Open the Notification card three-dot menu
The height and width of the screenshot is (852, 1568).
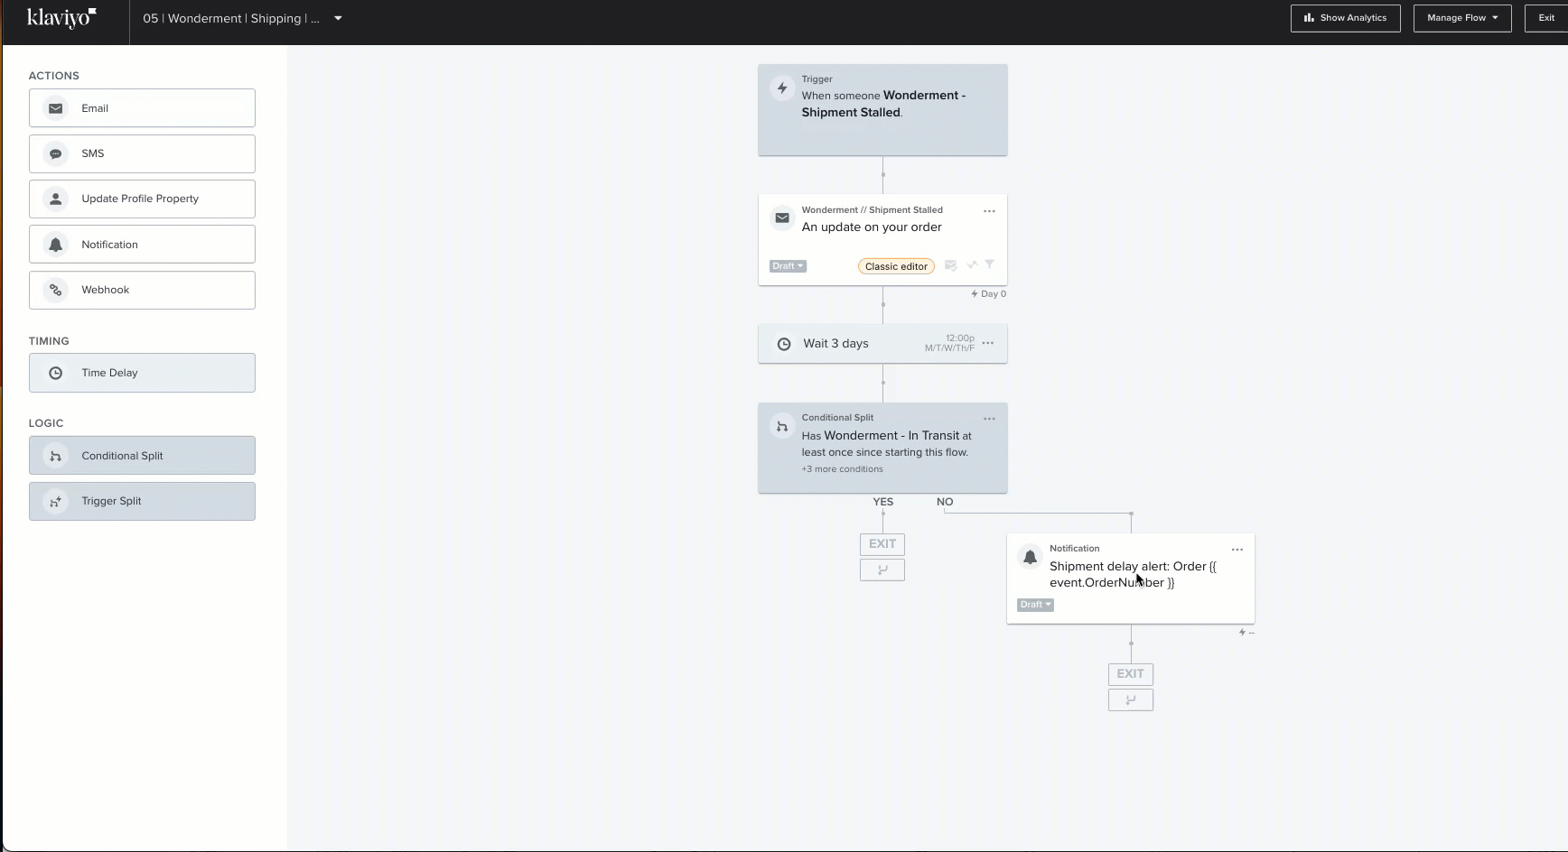[1237, 550]
